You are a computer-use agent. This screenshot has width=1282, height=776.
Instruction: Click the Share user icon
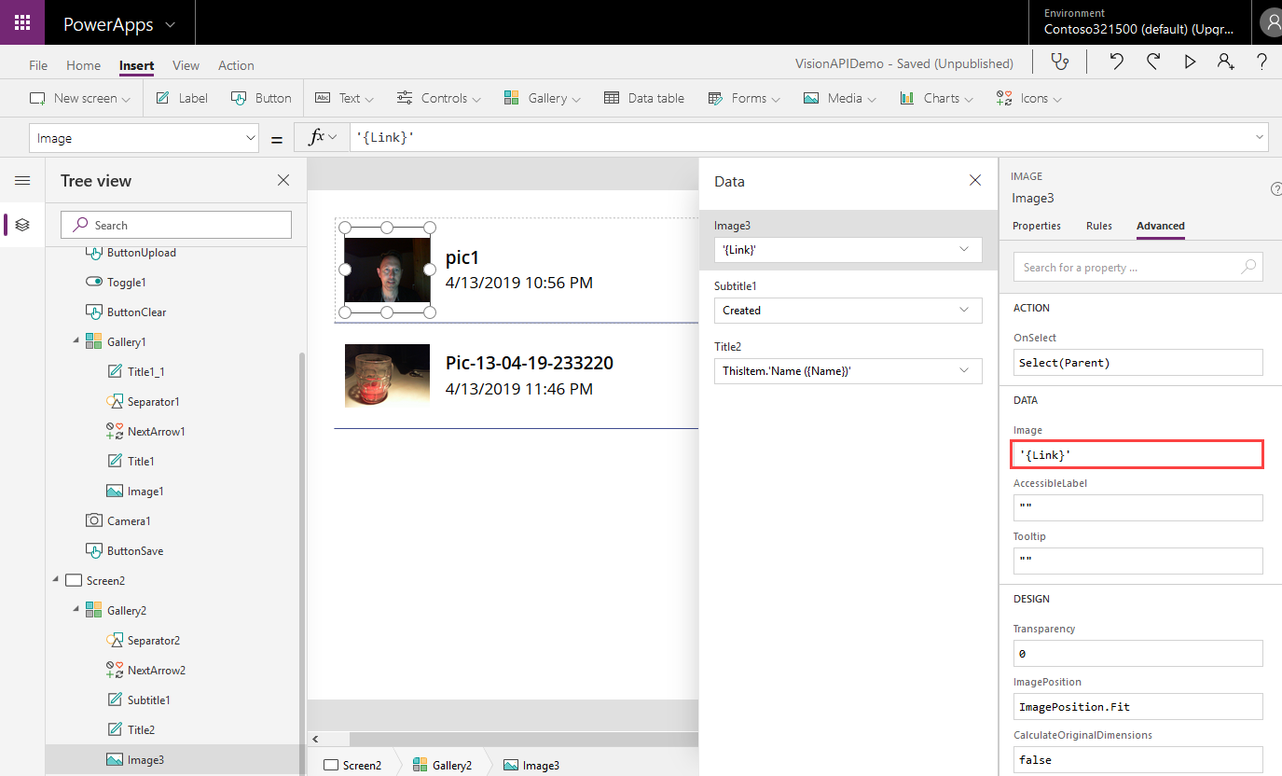[x=1225, y=62]
